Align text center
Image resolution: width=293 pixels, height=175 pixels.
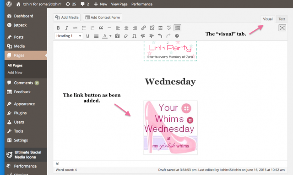(x=126, y=28)
